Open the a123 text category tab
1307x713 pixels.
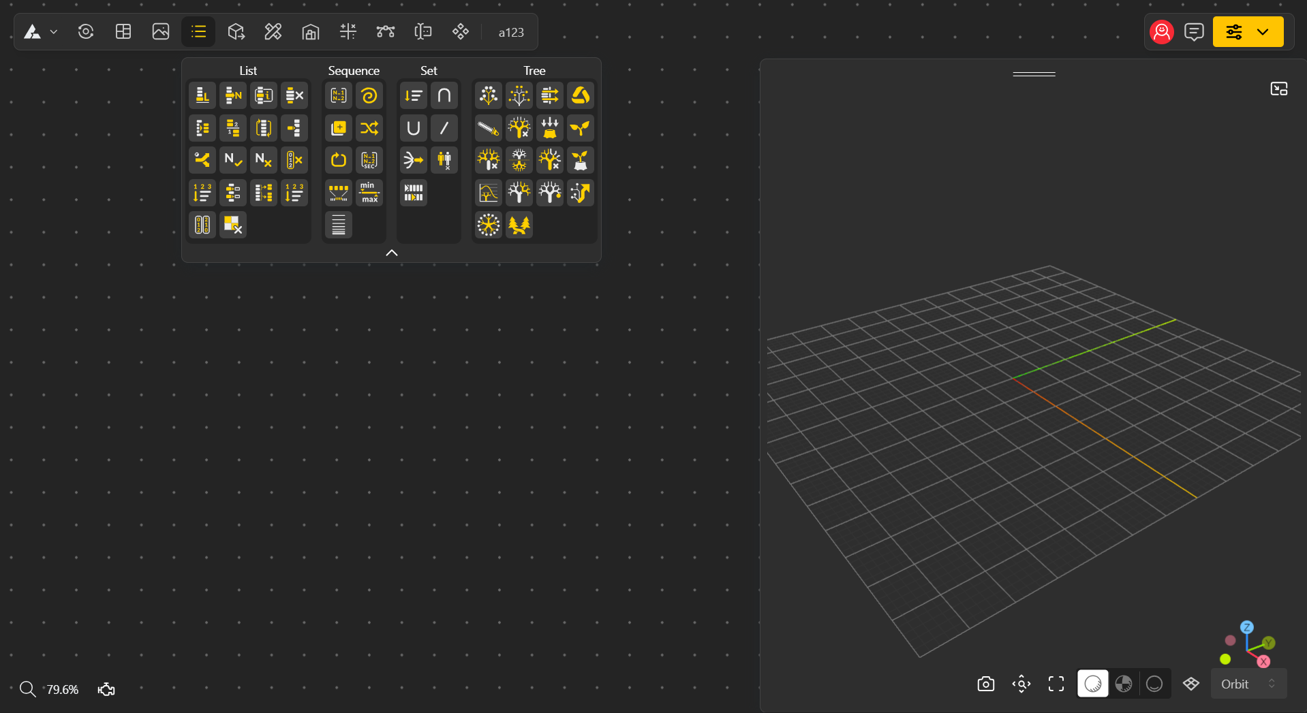click(x=510, y=32)
